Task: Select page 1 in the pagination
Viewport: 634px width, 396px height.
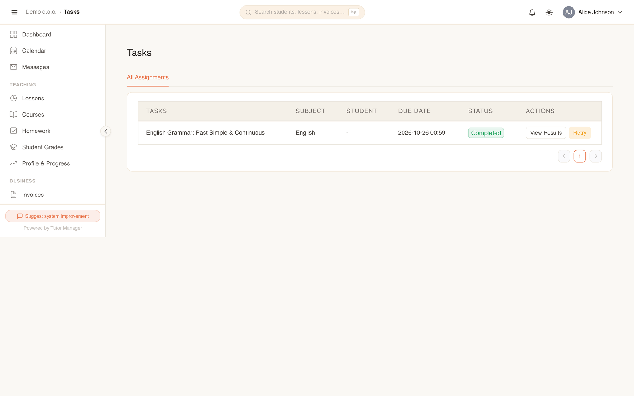Action: [x=580, y=156]
